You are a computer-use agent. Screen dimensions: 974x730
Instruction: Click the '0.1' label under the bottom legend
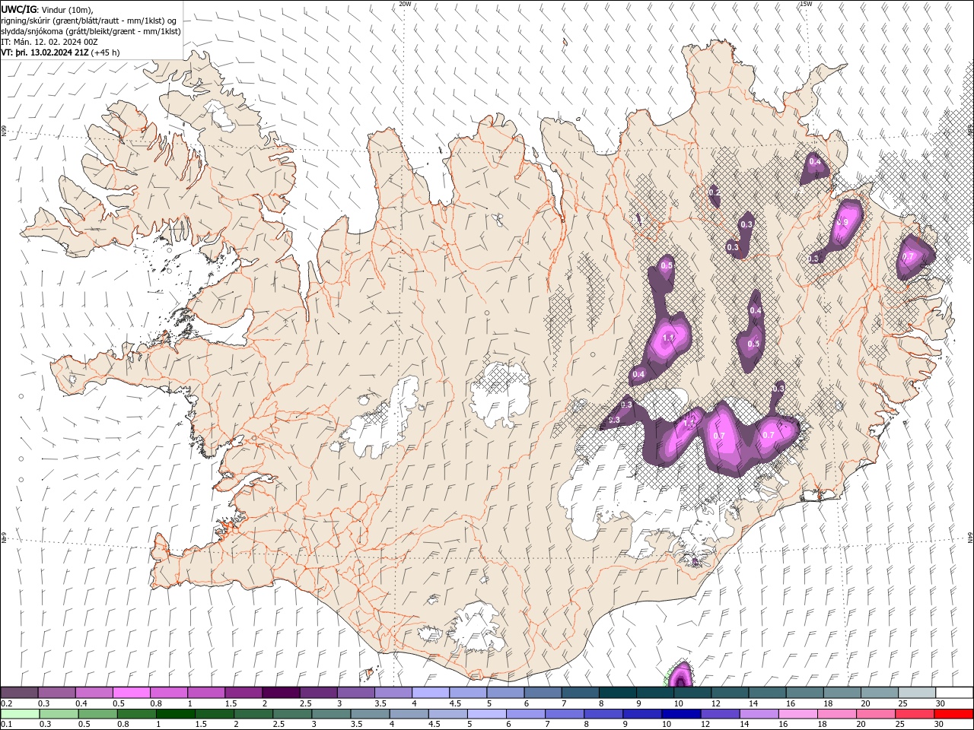point(7,725)
